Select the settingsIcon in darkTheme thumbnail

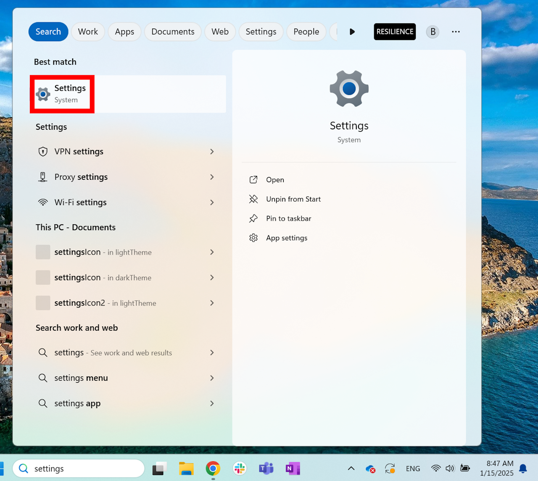click(x=43, y=278)
